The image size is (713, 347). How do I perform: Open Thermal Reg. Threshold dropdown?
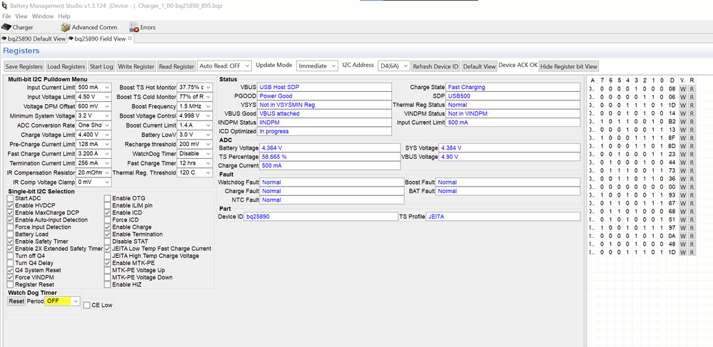point(195,173)
